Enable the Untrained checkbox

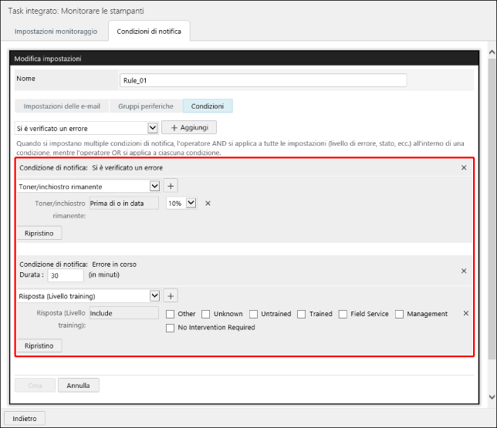(254, 314)
